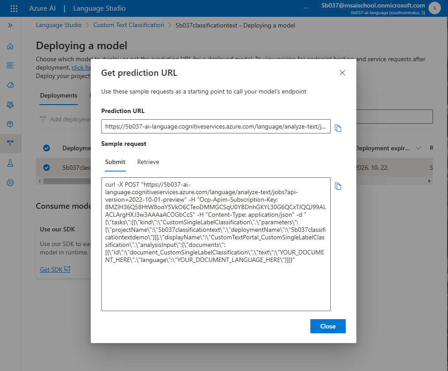The height and width of the screenshot is (371, 448).
Task: Open the app launcher grid icon
Action: click(14, 8)
